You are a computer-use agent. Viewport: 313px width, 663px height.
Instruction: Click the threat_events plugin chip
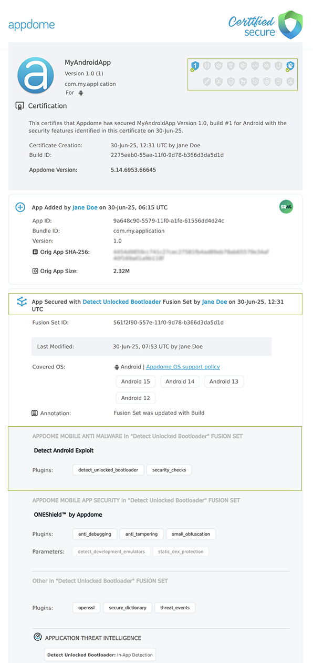click(175, 608)
